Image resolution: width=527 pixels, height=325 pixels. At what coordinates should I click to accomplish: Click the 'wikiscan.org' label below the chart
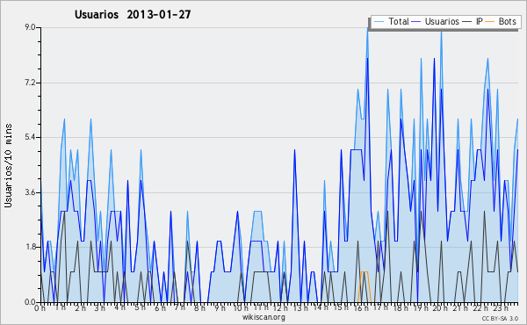263,317
